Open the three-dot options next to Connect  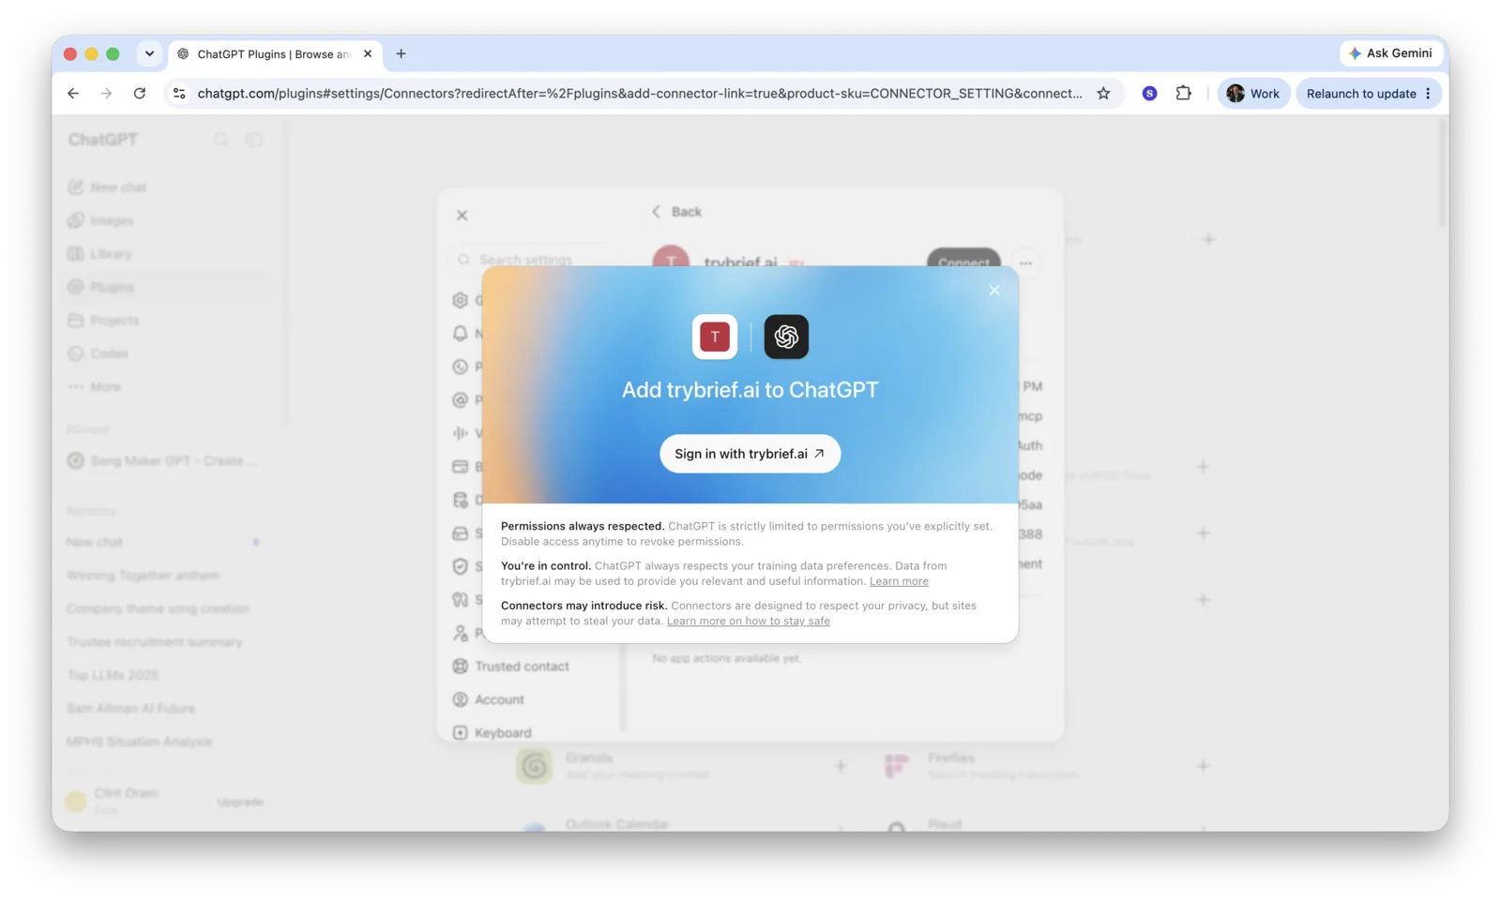pos(1025,263)
